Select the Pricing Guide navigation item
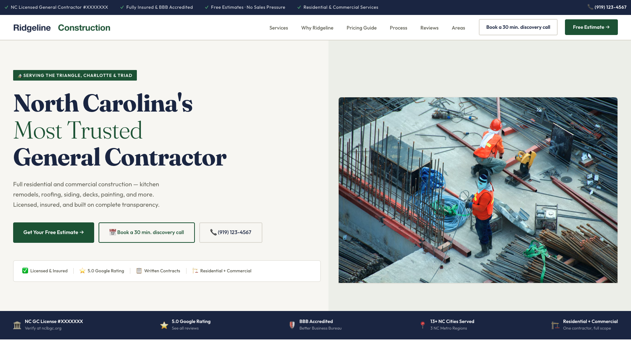The width and height of the screenshot is (631, 350). point(361,28)
